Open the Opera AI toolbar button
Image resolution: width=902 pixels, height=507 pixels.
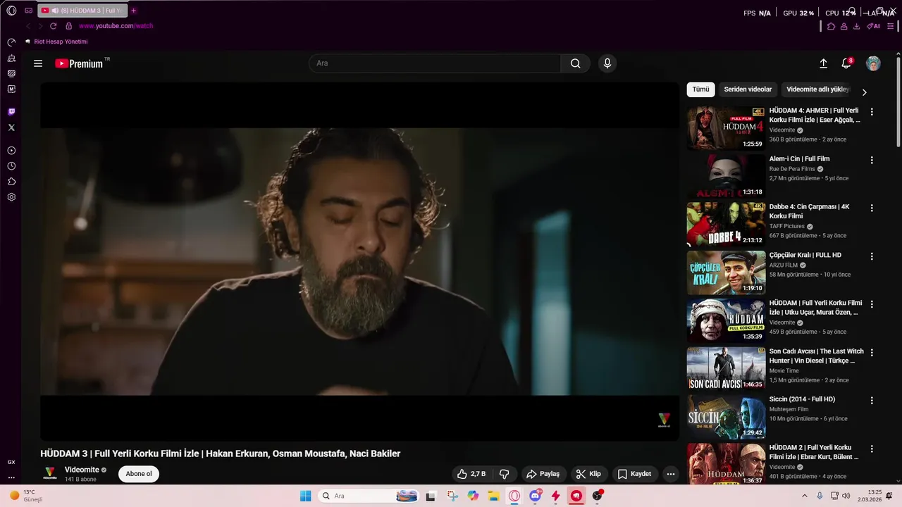(x=873, y=26)
